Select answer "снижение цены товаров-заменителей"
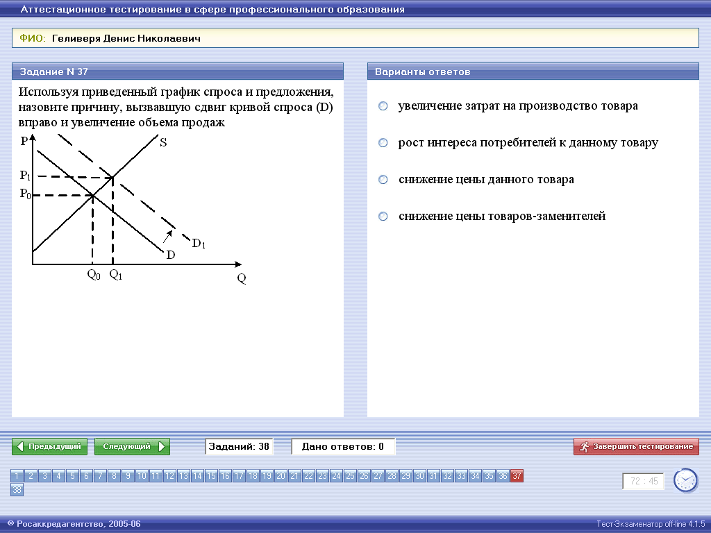Image resolution: width=711 pixels, height=533 pixels. coord(383,217)
